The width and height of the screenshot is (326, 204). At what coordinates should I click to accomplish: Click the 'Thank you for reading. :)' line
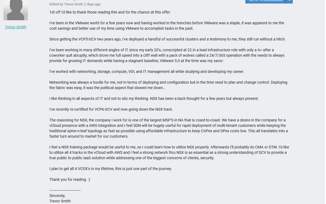[70, 179]
